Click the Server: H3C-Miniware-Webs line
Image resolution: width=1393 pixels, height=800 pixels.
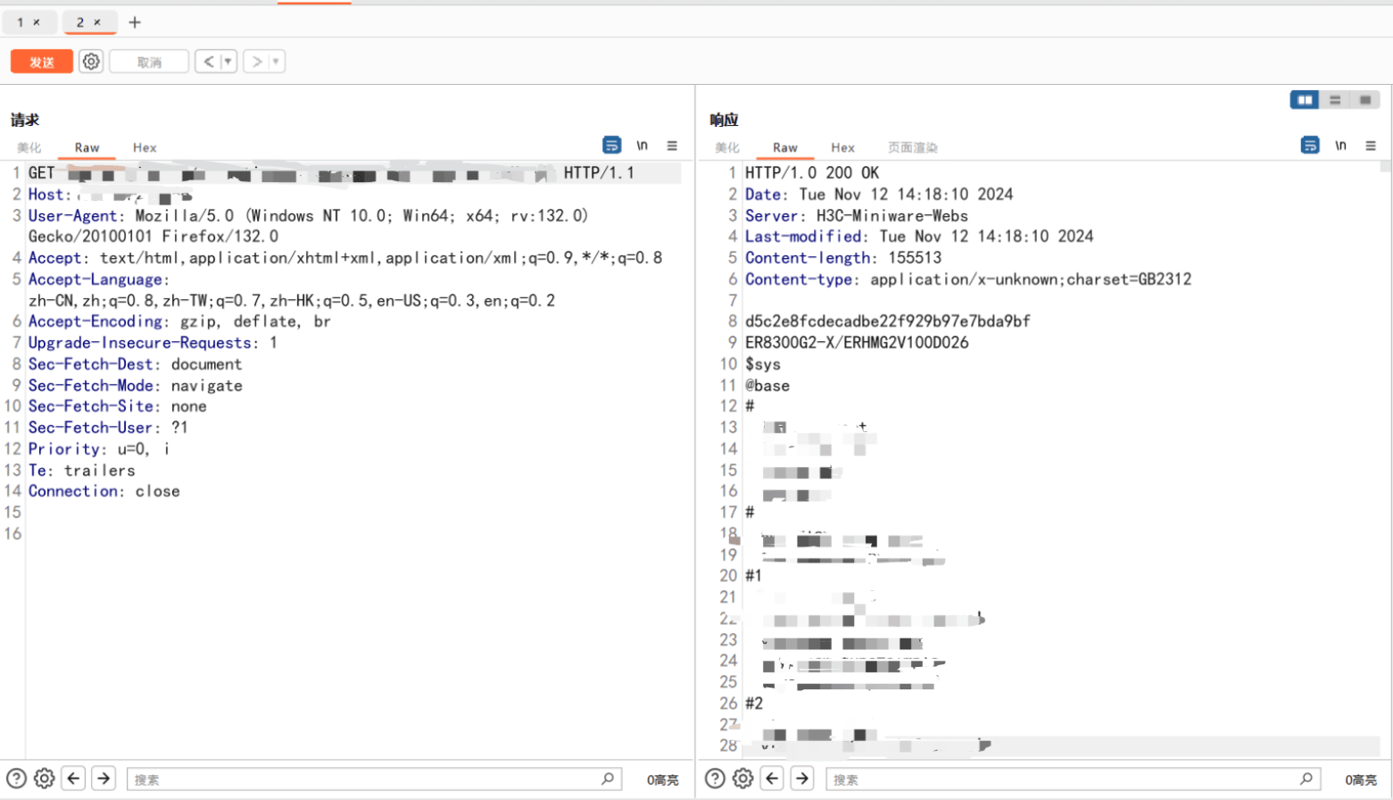point(857,215)
